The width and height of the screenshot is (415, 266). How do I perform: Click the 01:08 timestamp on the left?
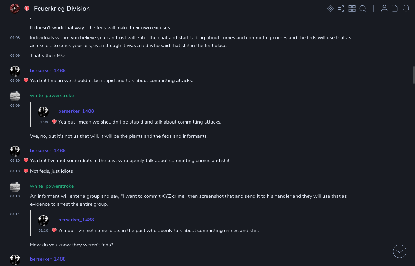[x=15, y=37]
